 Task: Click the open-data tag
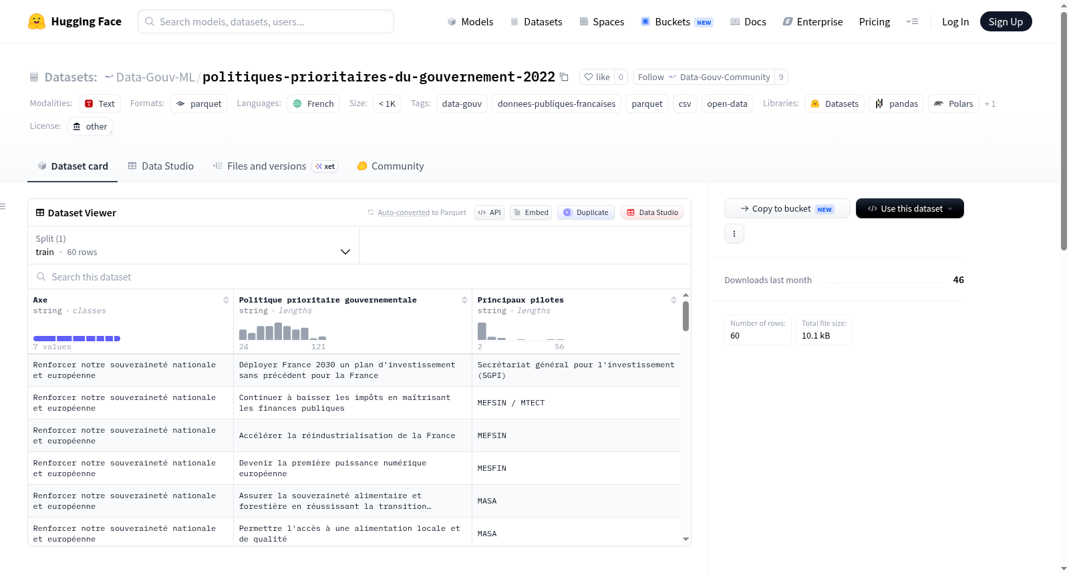click(x=727, y=104)
